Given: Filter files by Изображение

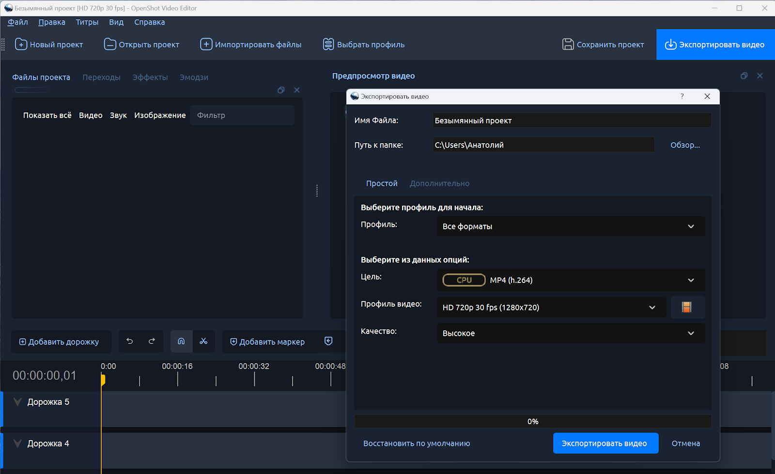Looking at the screenshot, I should 160,115.
